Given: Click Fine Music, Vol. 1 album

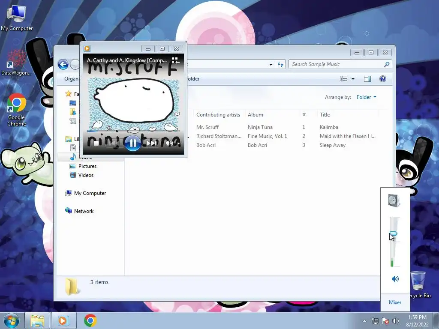Looking at the screenshot, I should 268,136.
